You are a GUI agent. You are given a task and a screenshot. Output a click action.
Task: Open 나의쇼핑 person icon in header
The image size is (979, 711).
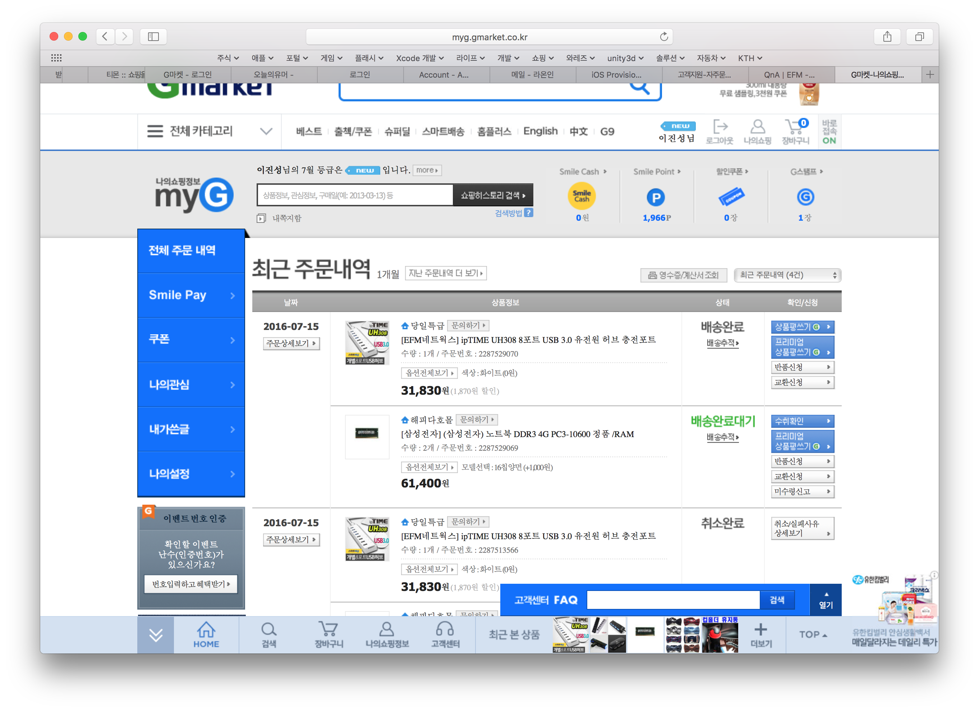coord(758,132)
